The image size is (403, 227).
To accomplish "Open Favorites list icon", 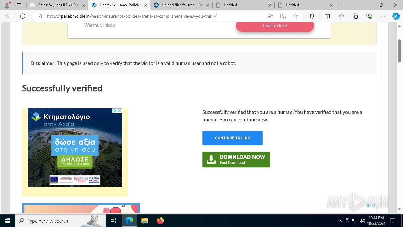I will (x=341, y=16).
